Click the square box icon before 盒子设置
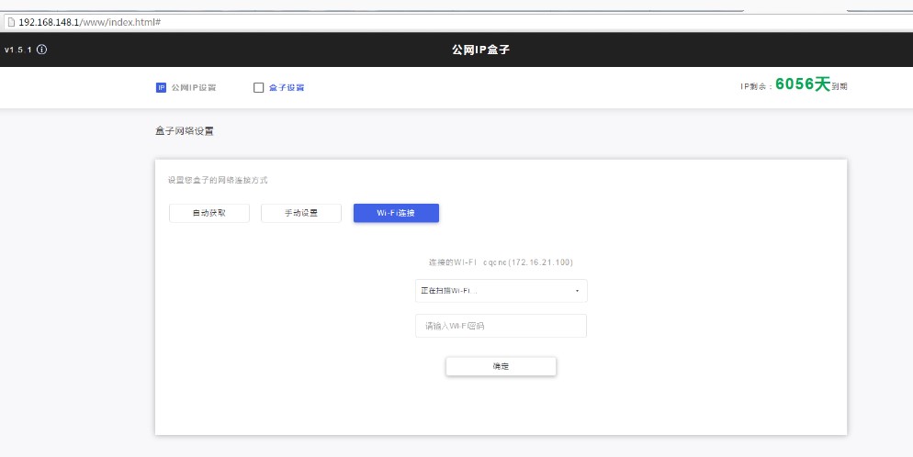This screenshot has height=457, width=913. [x=258, y=88]
